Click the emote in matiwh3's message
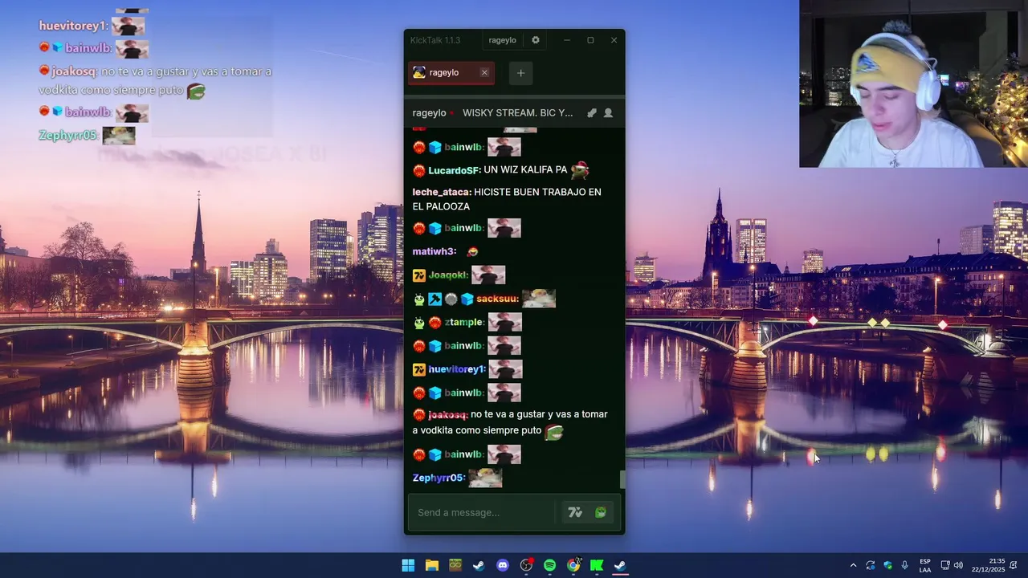 coord(472,251)
